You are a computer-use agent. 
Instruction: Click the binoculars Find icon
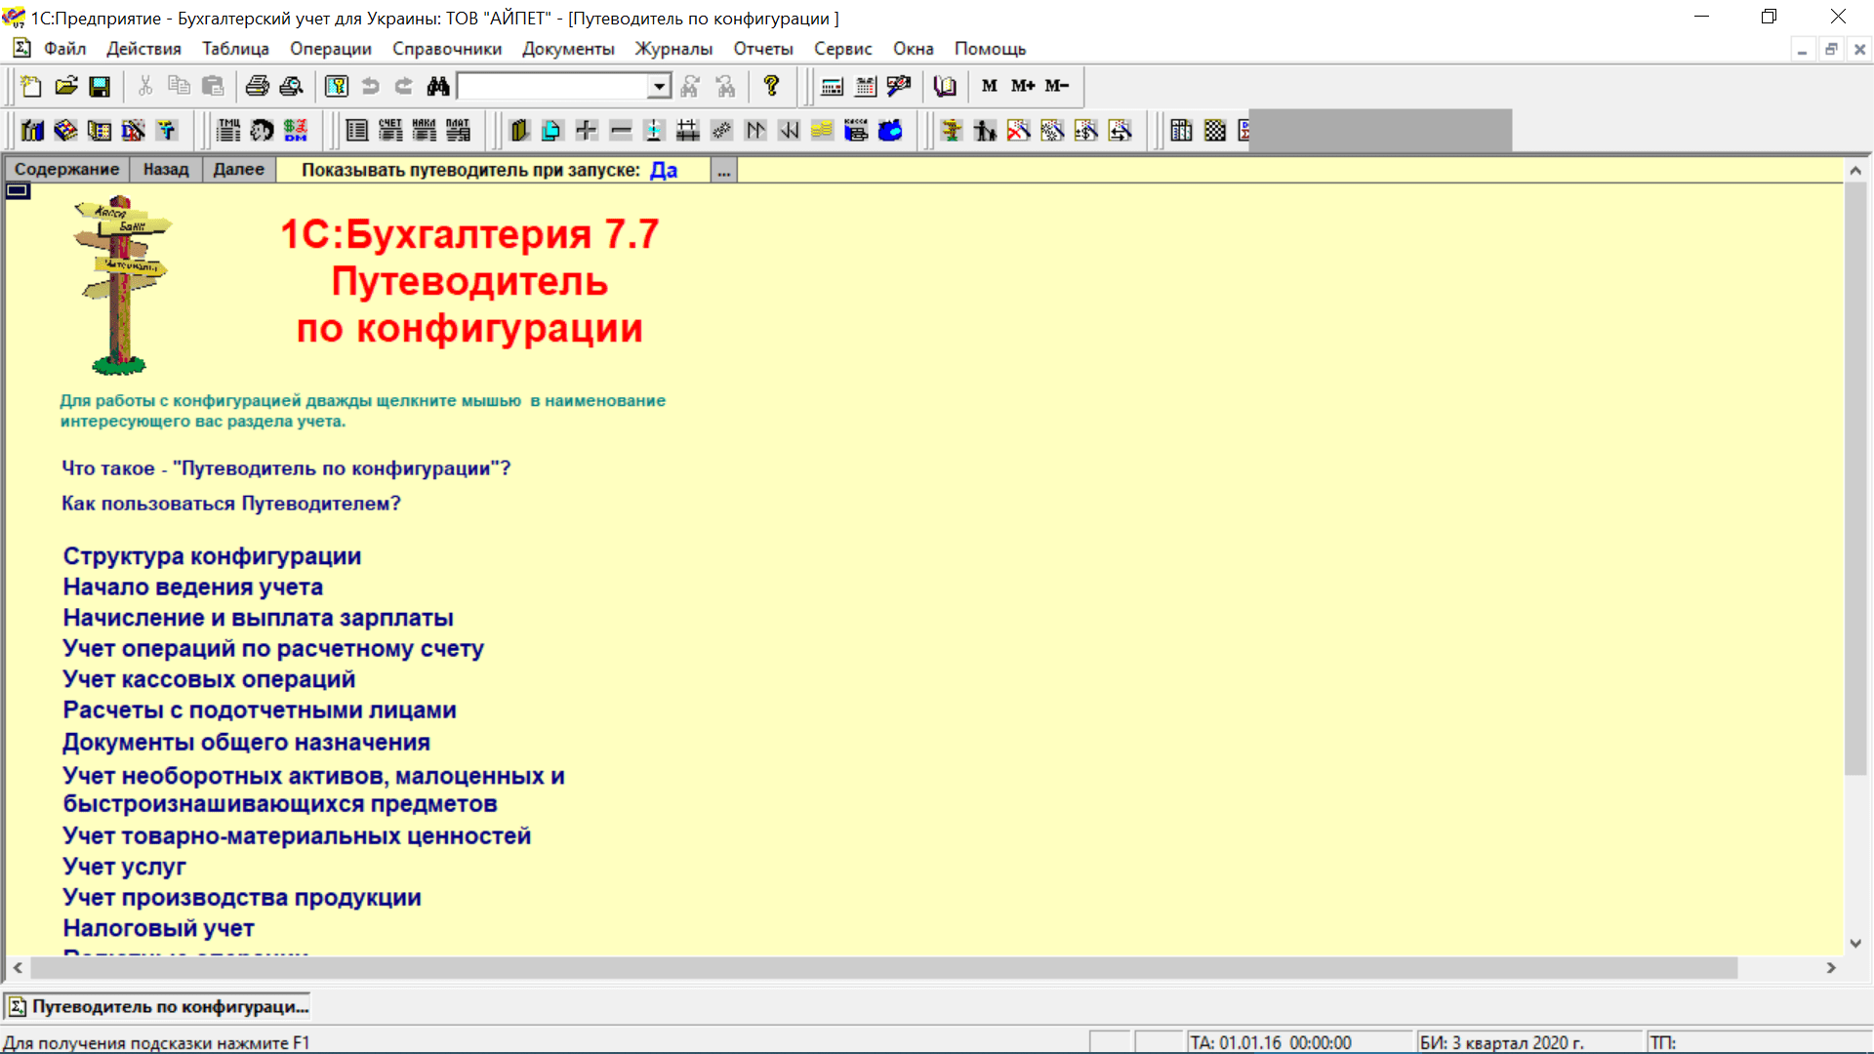point(438,86)
